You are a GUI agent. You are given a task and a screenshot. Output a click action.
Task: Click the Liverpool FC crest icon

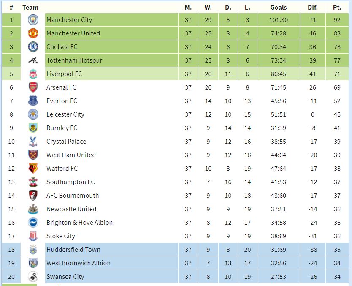[x=33, y=74]
